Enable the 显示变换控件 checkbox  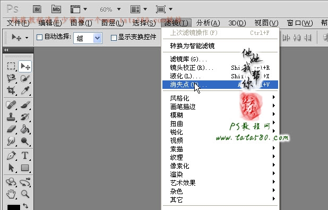[114, 38]
